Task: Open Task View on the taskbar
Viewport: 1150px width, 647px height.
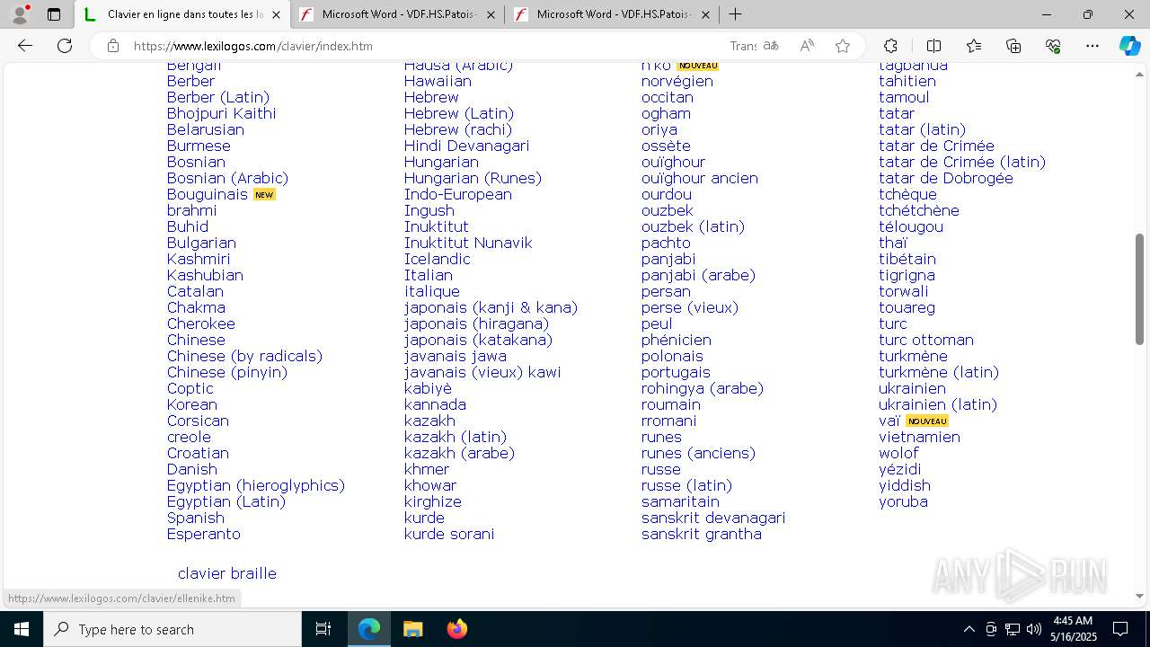Action: click(323, 629)
